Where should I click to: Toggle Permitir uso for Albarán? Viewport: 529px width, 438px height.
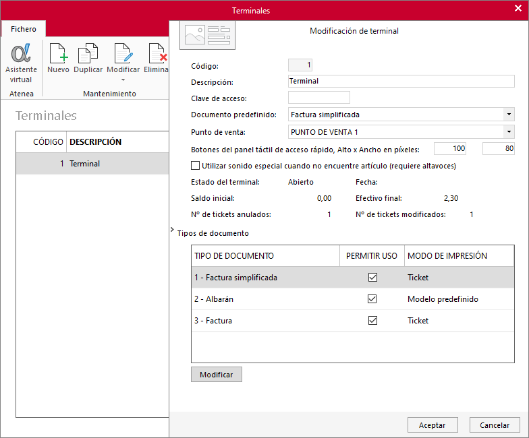(372, 299)
